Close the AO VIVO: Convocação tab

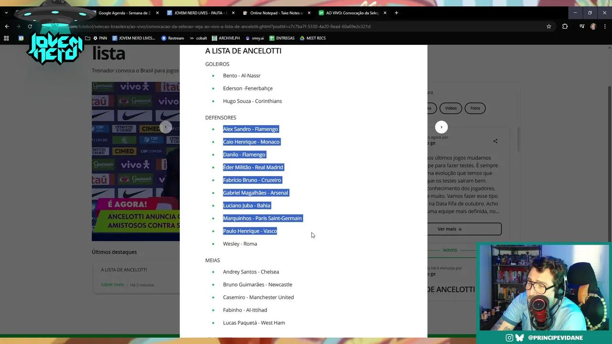click(x=385, y=13)
